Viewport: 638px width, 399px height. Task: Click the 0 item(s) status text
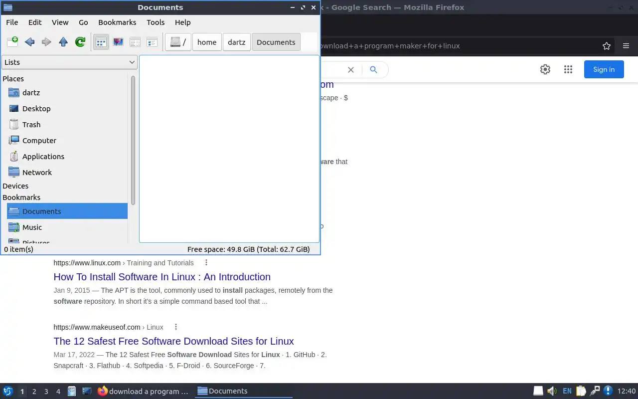pos(19,249)
